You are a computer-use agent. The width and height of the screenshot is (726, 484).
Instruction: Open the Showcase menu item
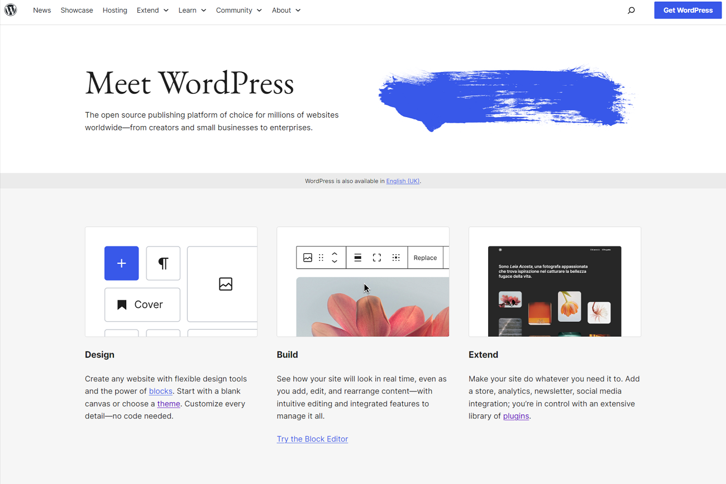(x=77, y=10)
